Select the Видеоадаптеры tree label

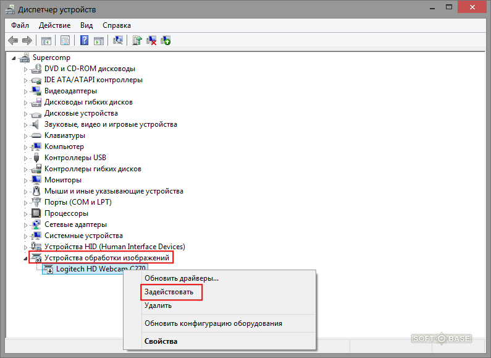coord(71,91)
